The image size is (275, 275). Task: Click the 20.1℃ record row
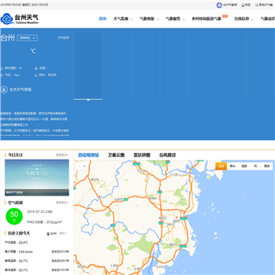(x=37, y=270)
